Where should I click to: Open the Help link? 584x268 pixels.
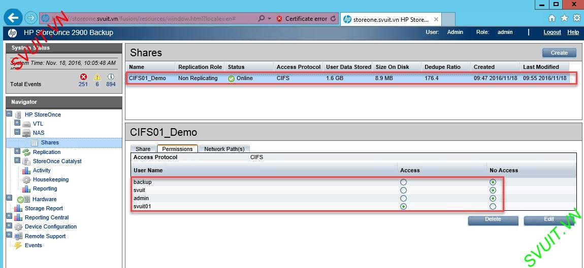[573, 32]
